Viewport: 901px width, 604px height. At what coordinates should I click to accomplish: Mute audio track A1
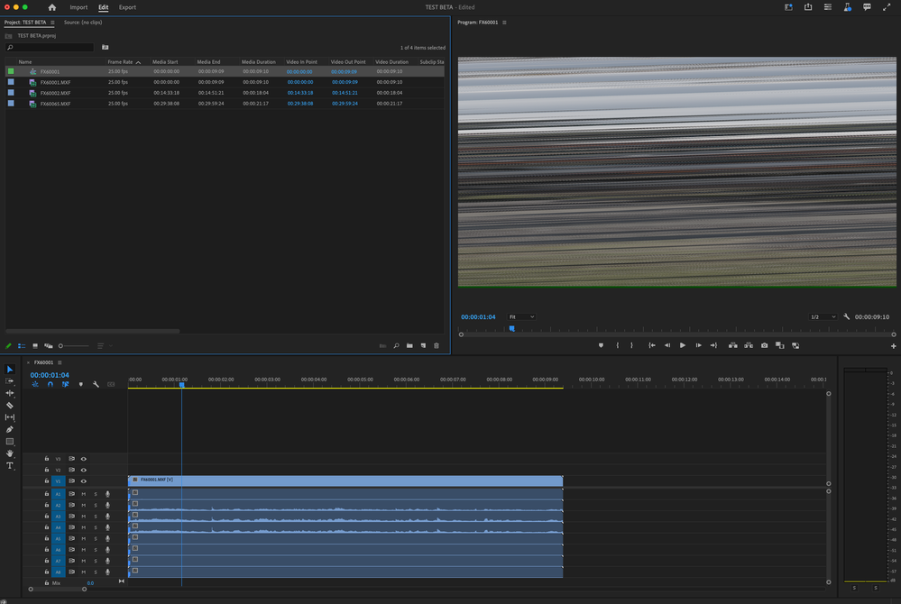(x=84, y=494)
